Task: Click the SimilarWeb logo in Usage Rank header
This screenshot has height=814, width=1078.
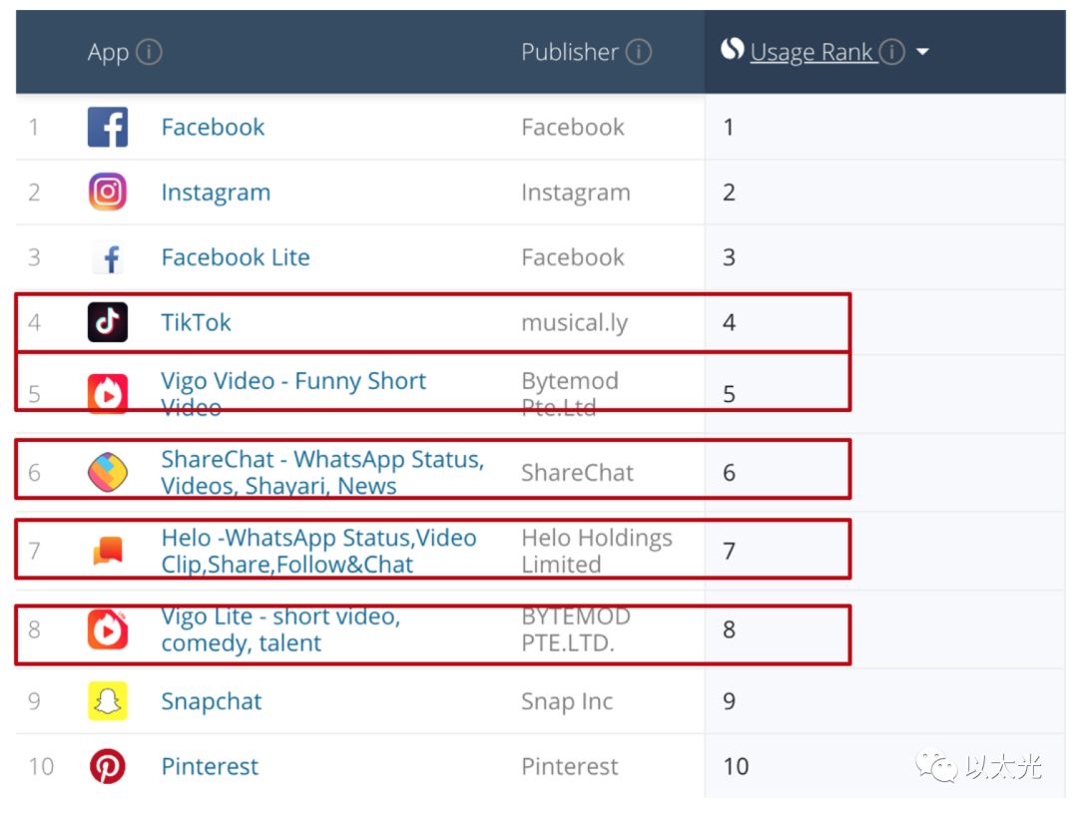Action: [x=733, y=49]
